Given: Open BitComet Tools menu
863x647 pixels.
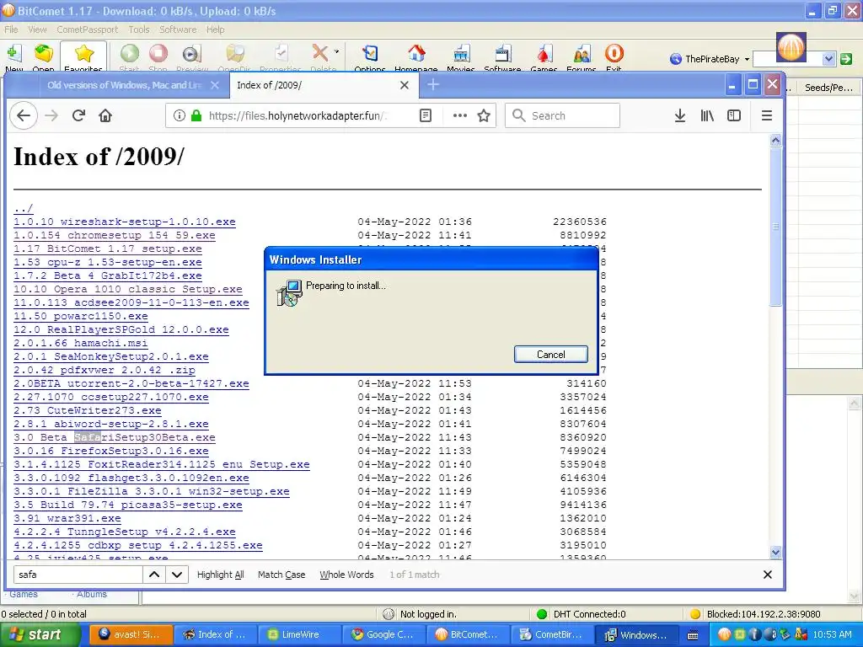Looking at the screenshot, I should [139, 29].
